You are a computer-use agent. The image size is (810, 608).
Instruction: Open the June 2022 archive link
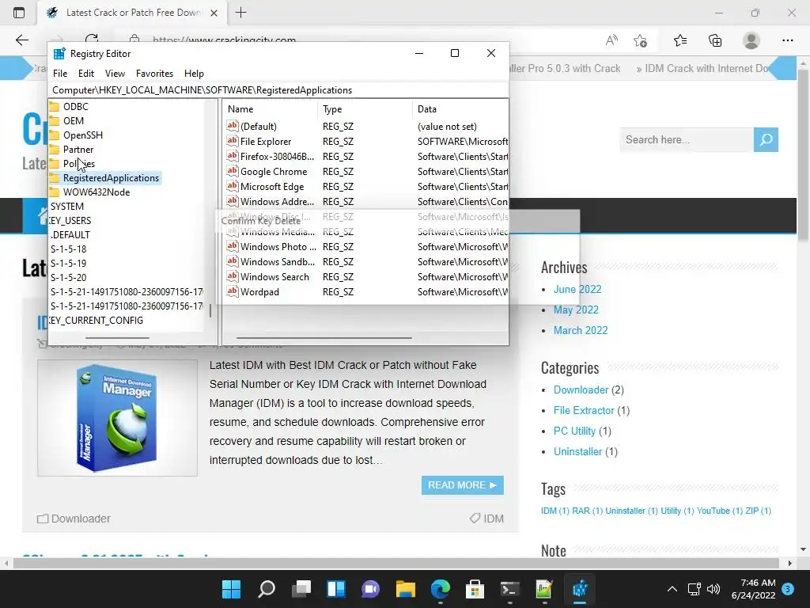tap(577, 289)
